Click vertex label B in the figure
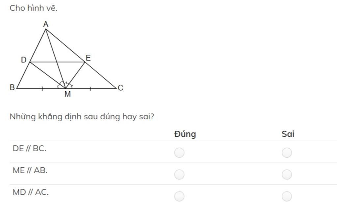Image resolution: width=337 pixels, height=209 pixels. (x=12, y=87)
